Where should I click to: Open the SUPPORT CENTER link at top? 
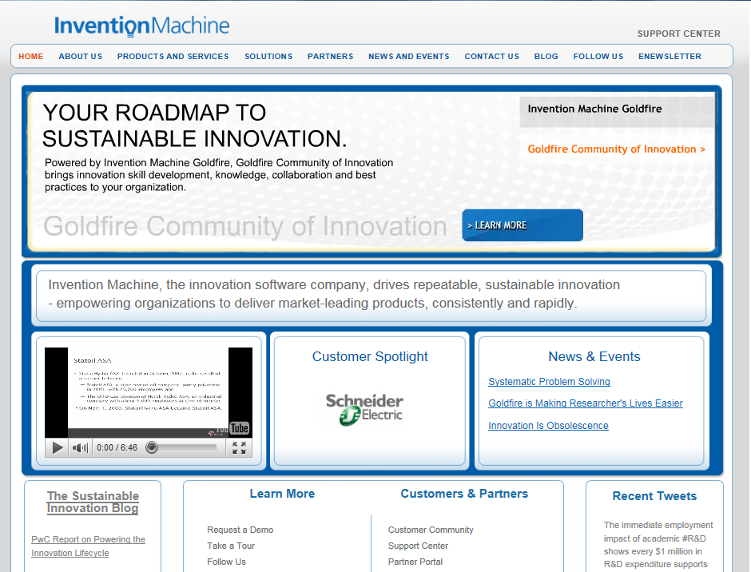pyautogui.click(x=678, y=34)
